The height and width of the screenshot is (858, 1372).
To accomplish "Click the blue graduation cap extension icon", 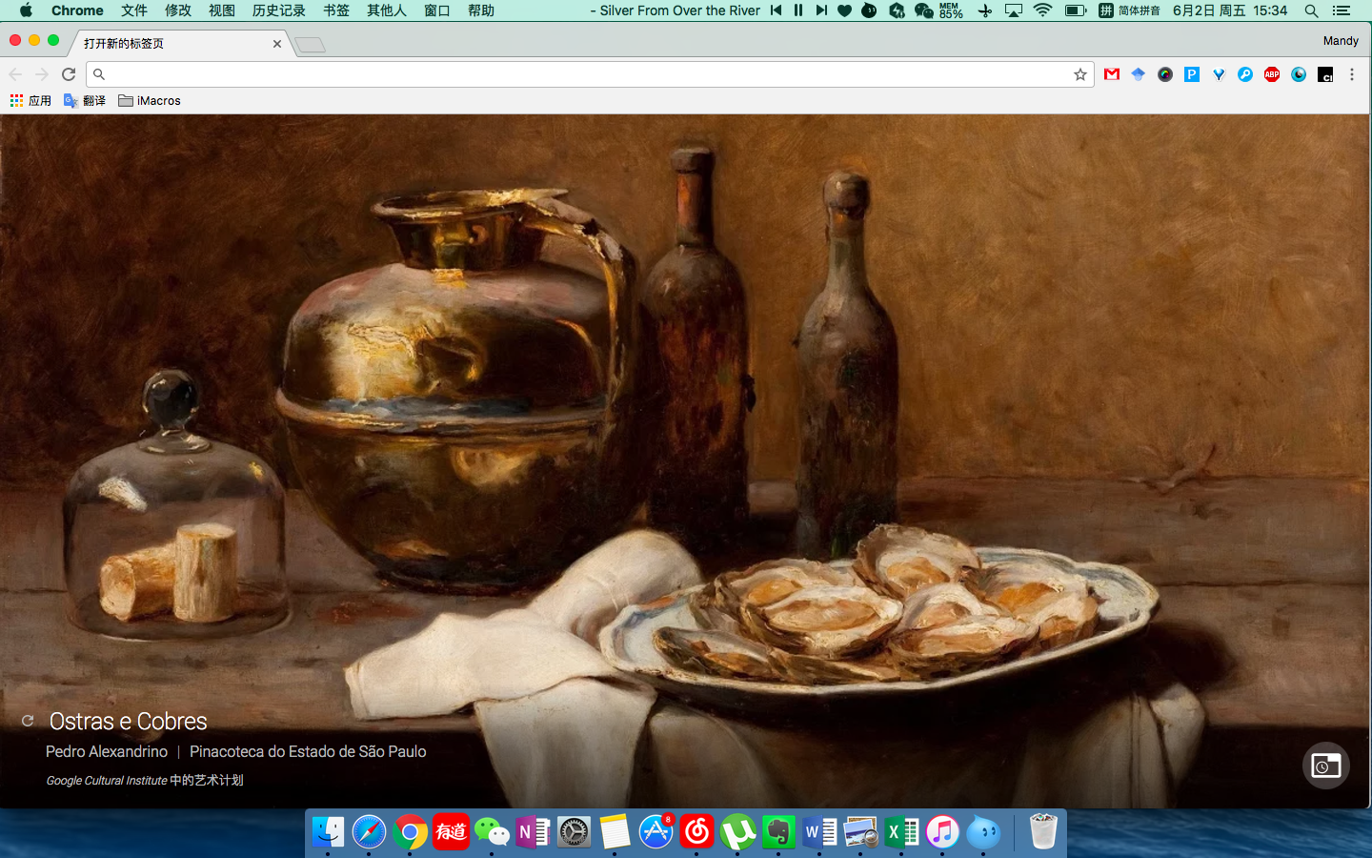I will 1139,74.
